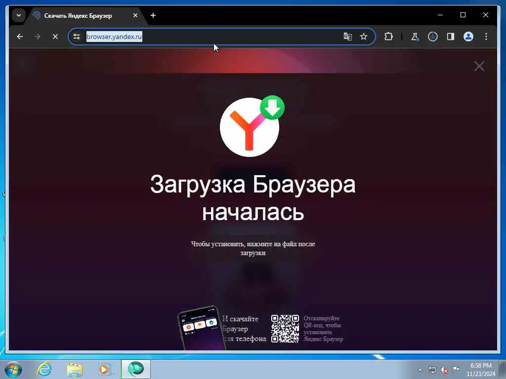This screenshot has width=506, height=379.
Task: Open Chrome Labs flask icon
Action: click(x=415, y=37)
